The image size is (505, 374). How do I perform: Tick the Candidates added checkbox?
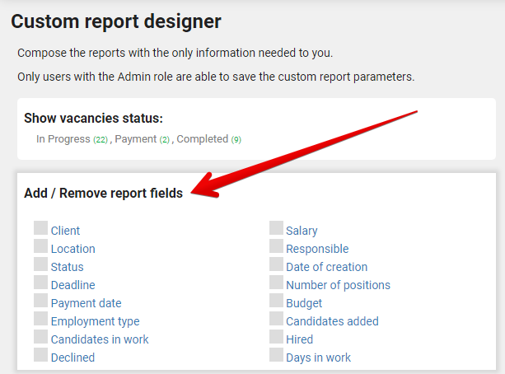click(276, 319)
